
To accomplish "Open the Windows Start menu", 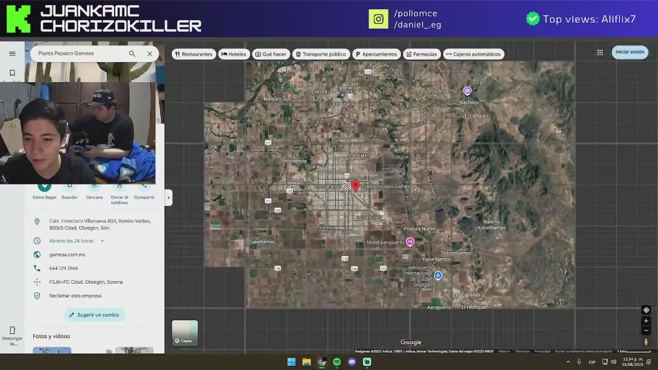I will [x=291, y=362].
